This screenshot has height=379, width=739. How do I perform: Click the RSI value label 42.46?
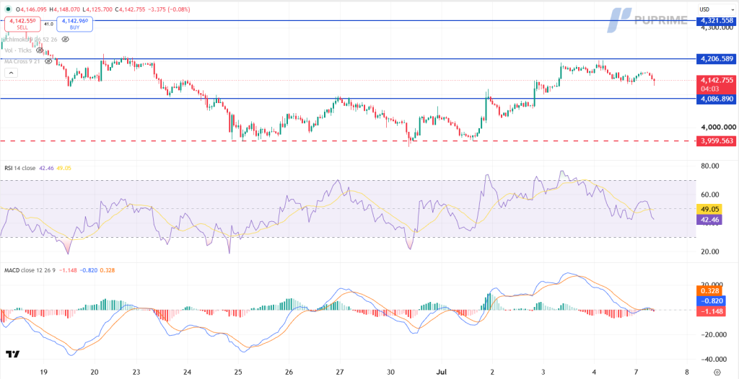709,219
